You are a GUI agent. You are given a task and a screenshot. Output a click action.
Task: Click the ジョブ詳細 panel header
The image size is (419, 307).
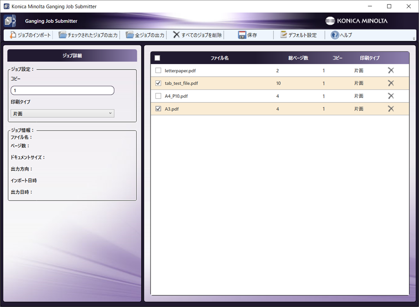(x=72, y=56)
